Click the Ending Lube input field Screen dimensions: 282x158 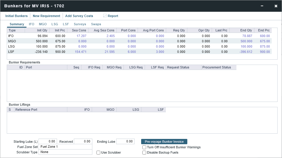click(x=125, y=141)
